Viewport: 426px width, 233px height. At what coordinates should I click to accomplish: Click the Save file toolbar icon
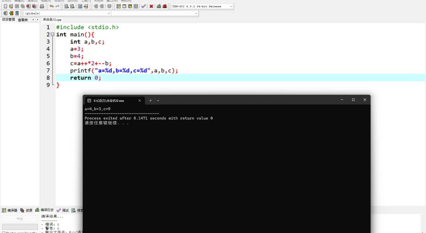(17, 6)
